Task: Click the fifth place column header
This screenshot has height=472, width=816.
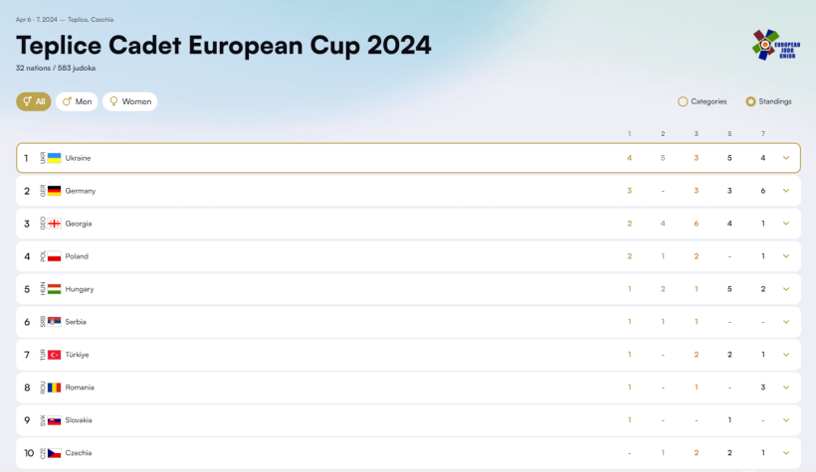Action: (x=729, y=133)
